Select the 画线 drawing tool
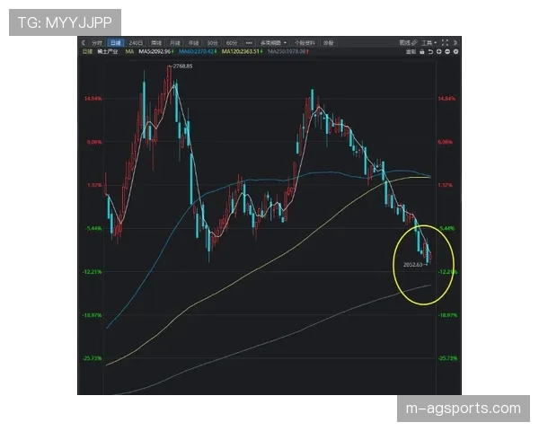Image resolution: width=539 pixels, height=431 pixels. pyautogui.click(x=404, y=42)
